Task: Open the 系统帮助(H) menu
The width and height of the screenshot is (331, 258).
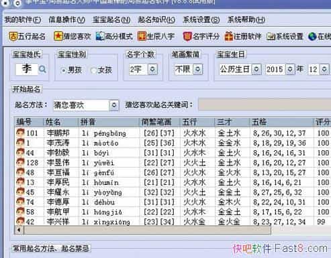Action: (x=246, y=19)
